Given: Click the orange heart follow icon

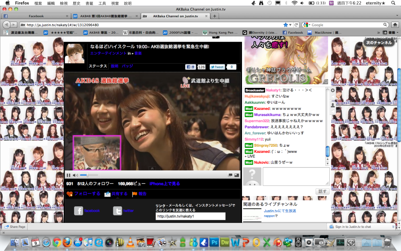Looking at the screenshot, I should 70,194.
